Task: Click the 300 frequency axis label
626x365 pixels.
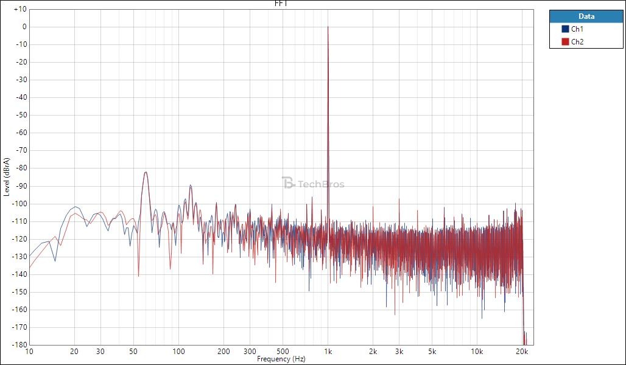Action: (x=250, y=352)
